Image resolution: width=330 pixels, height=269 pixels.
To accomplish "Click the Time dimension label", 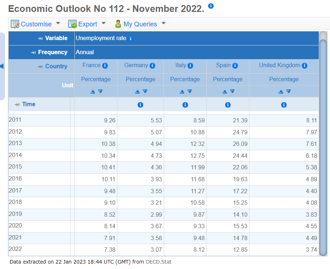I will tap(29, 104).
